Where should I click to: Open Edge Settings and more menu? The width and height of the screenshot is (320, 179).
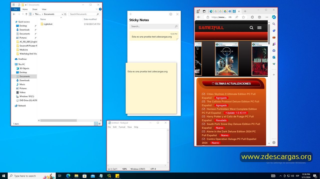[x=267, y=17]
